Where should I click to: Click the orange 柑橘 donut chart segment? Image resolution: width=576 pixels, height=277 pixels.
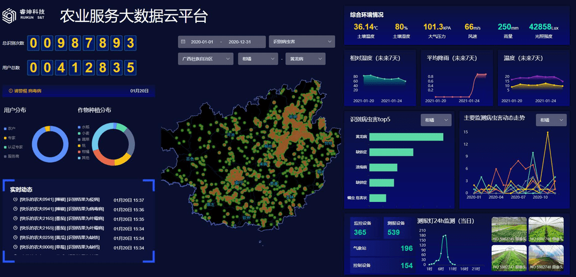tap(103, 160)
